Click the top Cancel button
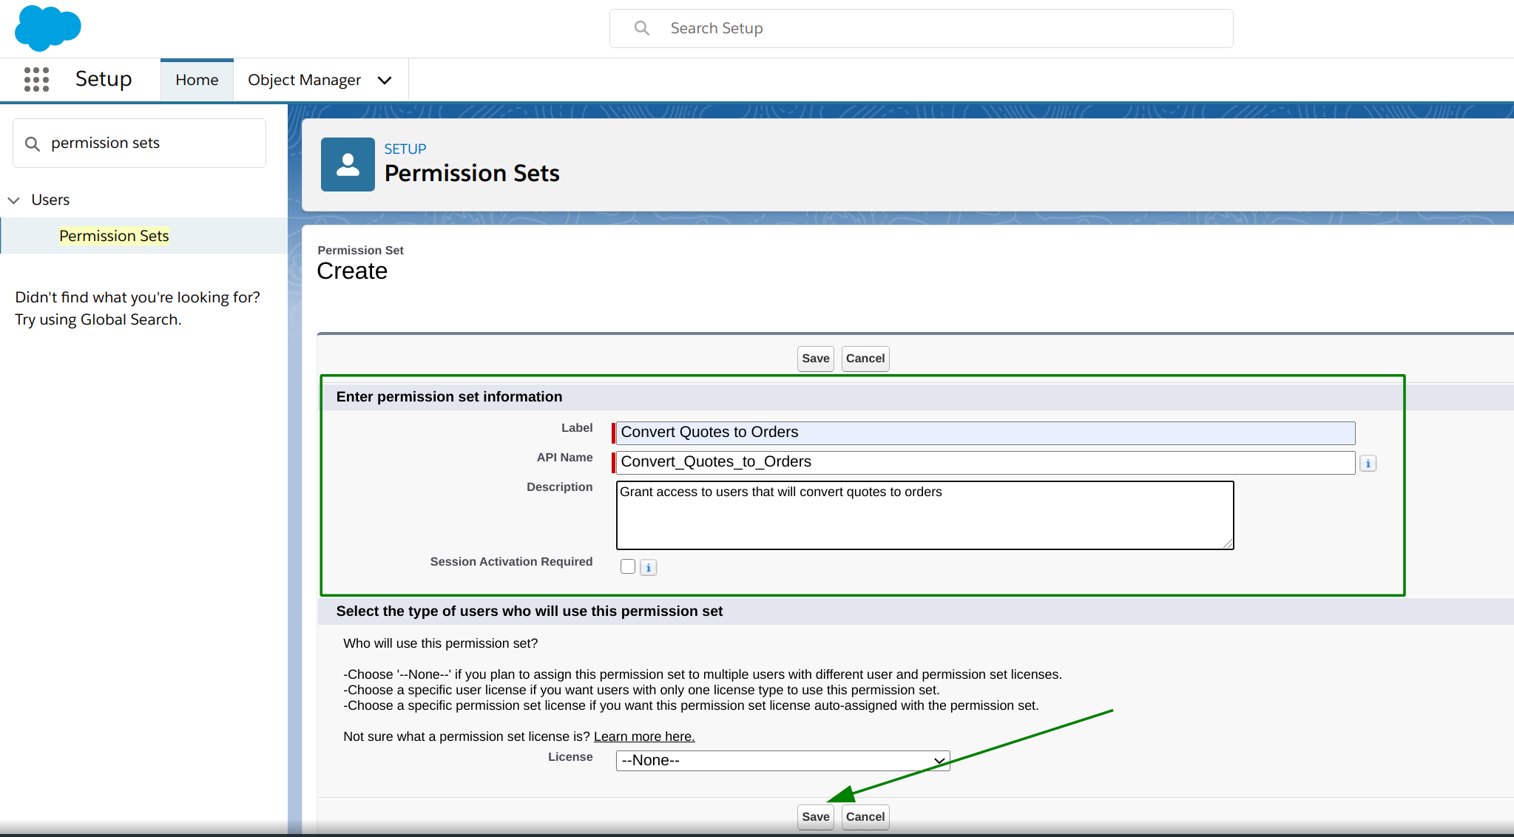1514x837 pixels. point(865,359)
